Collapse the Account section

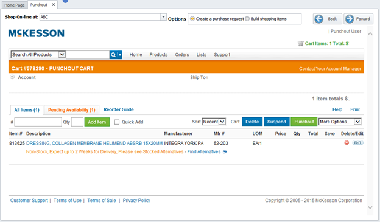pos(12,77)
